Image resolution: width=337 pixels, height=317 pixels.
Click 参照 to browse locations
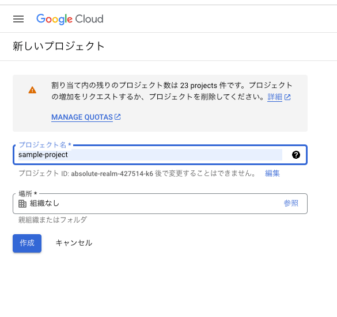click(x=291, y=203)
